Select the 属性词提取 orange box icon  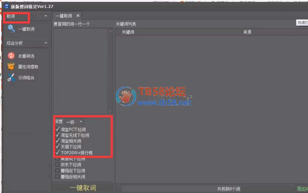(x=11, y=67)
